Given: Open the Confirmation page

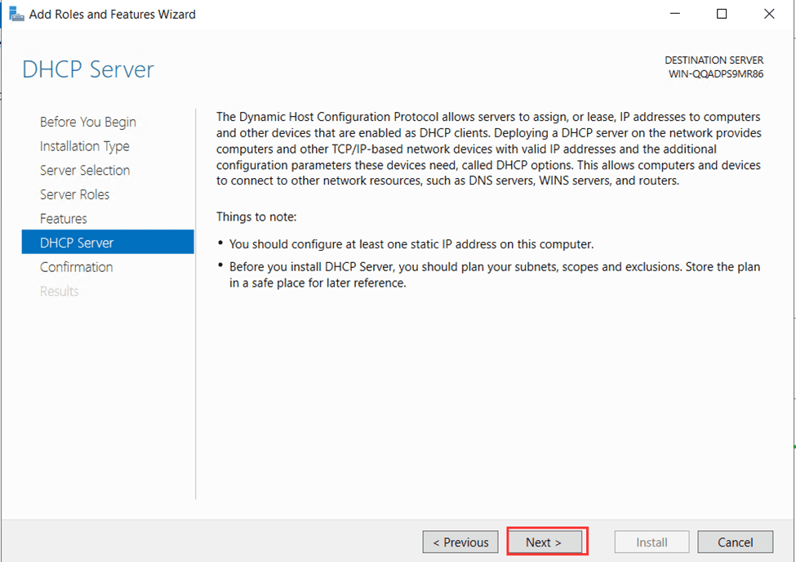Looking at the screenshot, I should tap(76, 266).
